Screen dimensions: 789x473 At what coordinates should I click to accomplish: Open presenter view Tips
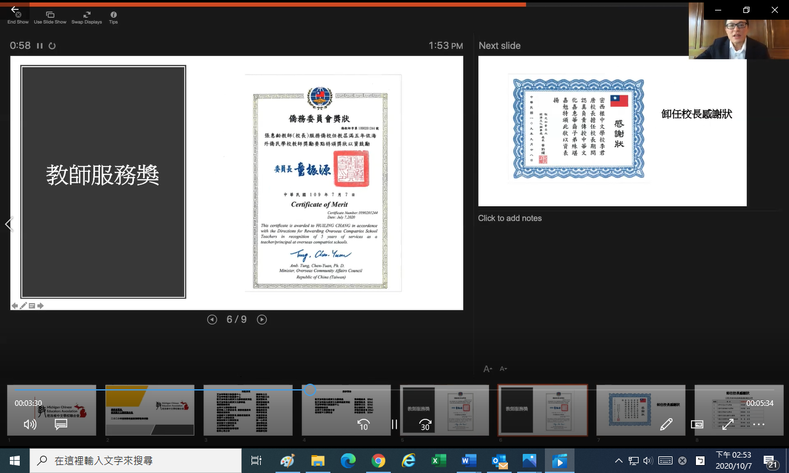tap(113, 15)
